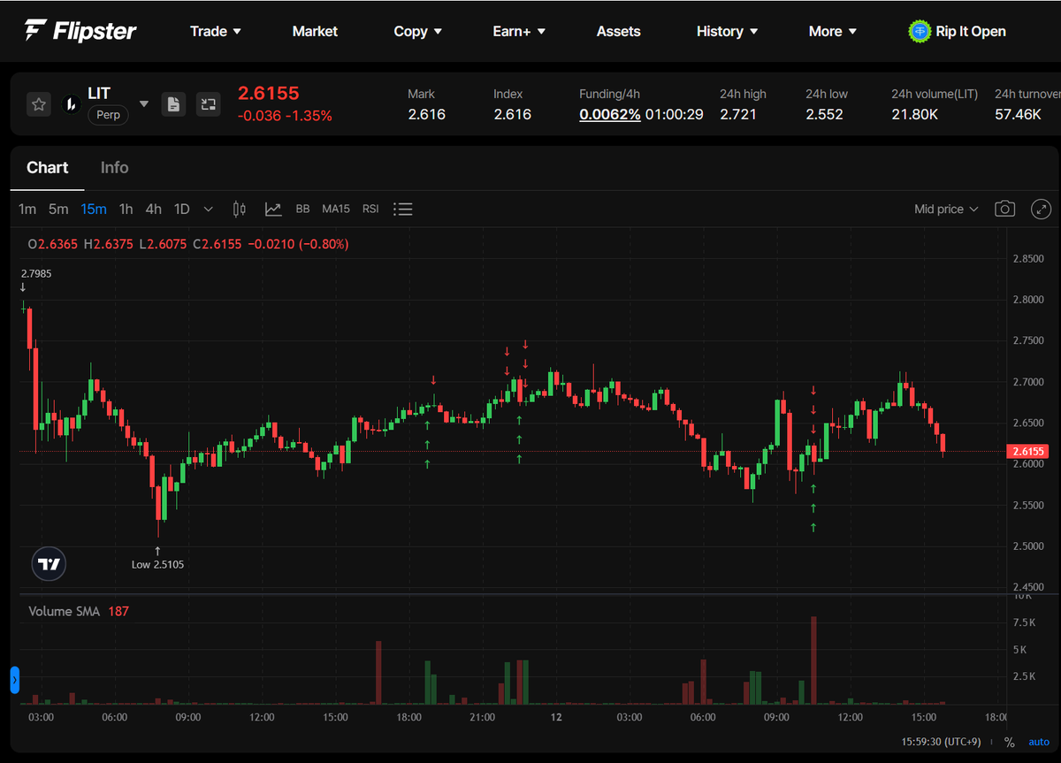Toggle auto scale mode
The image size is (1061, 763).
coord(1038,743)
